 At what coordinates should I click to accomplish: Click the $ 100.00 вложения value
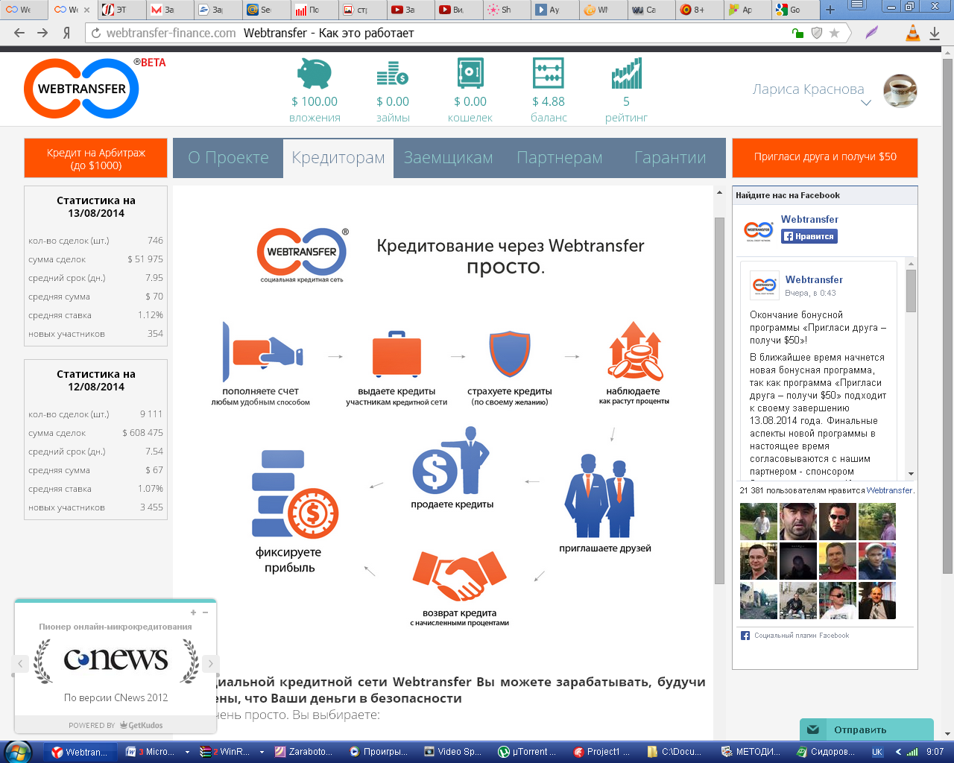[315, 101]
